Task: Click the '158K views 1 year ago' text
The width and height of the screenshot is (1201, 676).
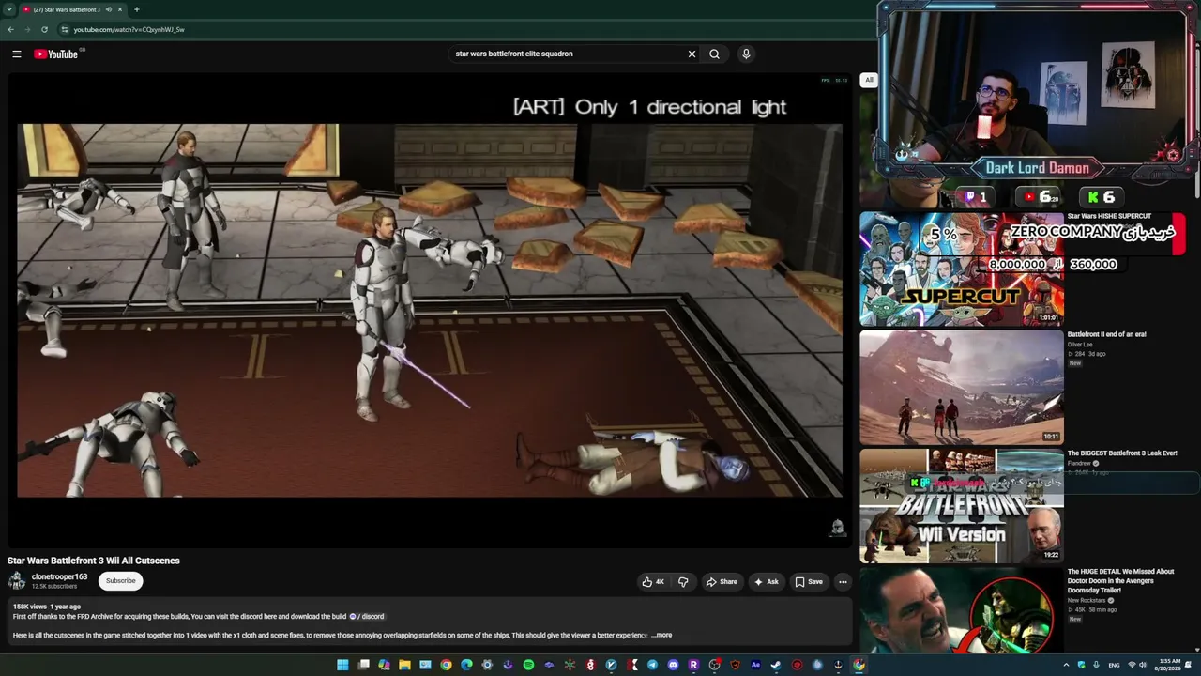Action: click(x=47, y=607)
